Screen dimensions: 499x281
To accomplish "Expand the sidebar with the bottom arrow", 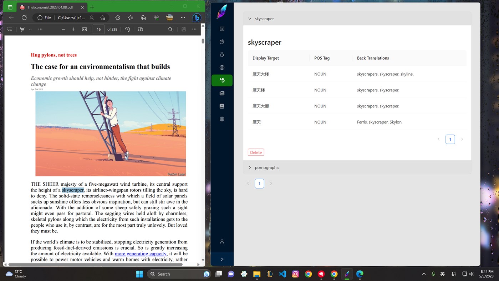I will tap(222, 259).
